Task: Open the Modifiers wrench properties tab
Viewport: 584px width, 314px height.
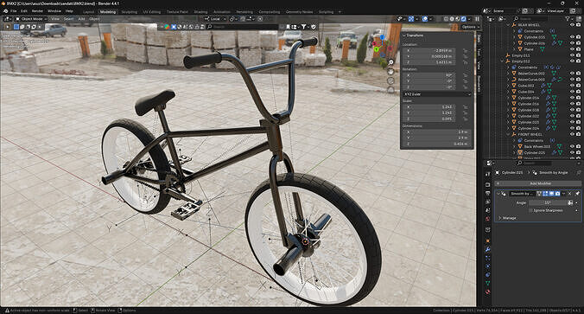Action: click(x=487, y=249)
